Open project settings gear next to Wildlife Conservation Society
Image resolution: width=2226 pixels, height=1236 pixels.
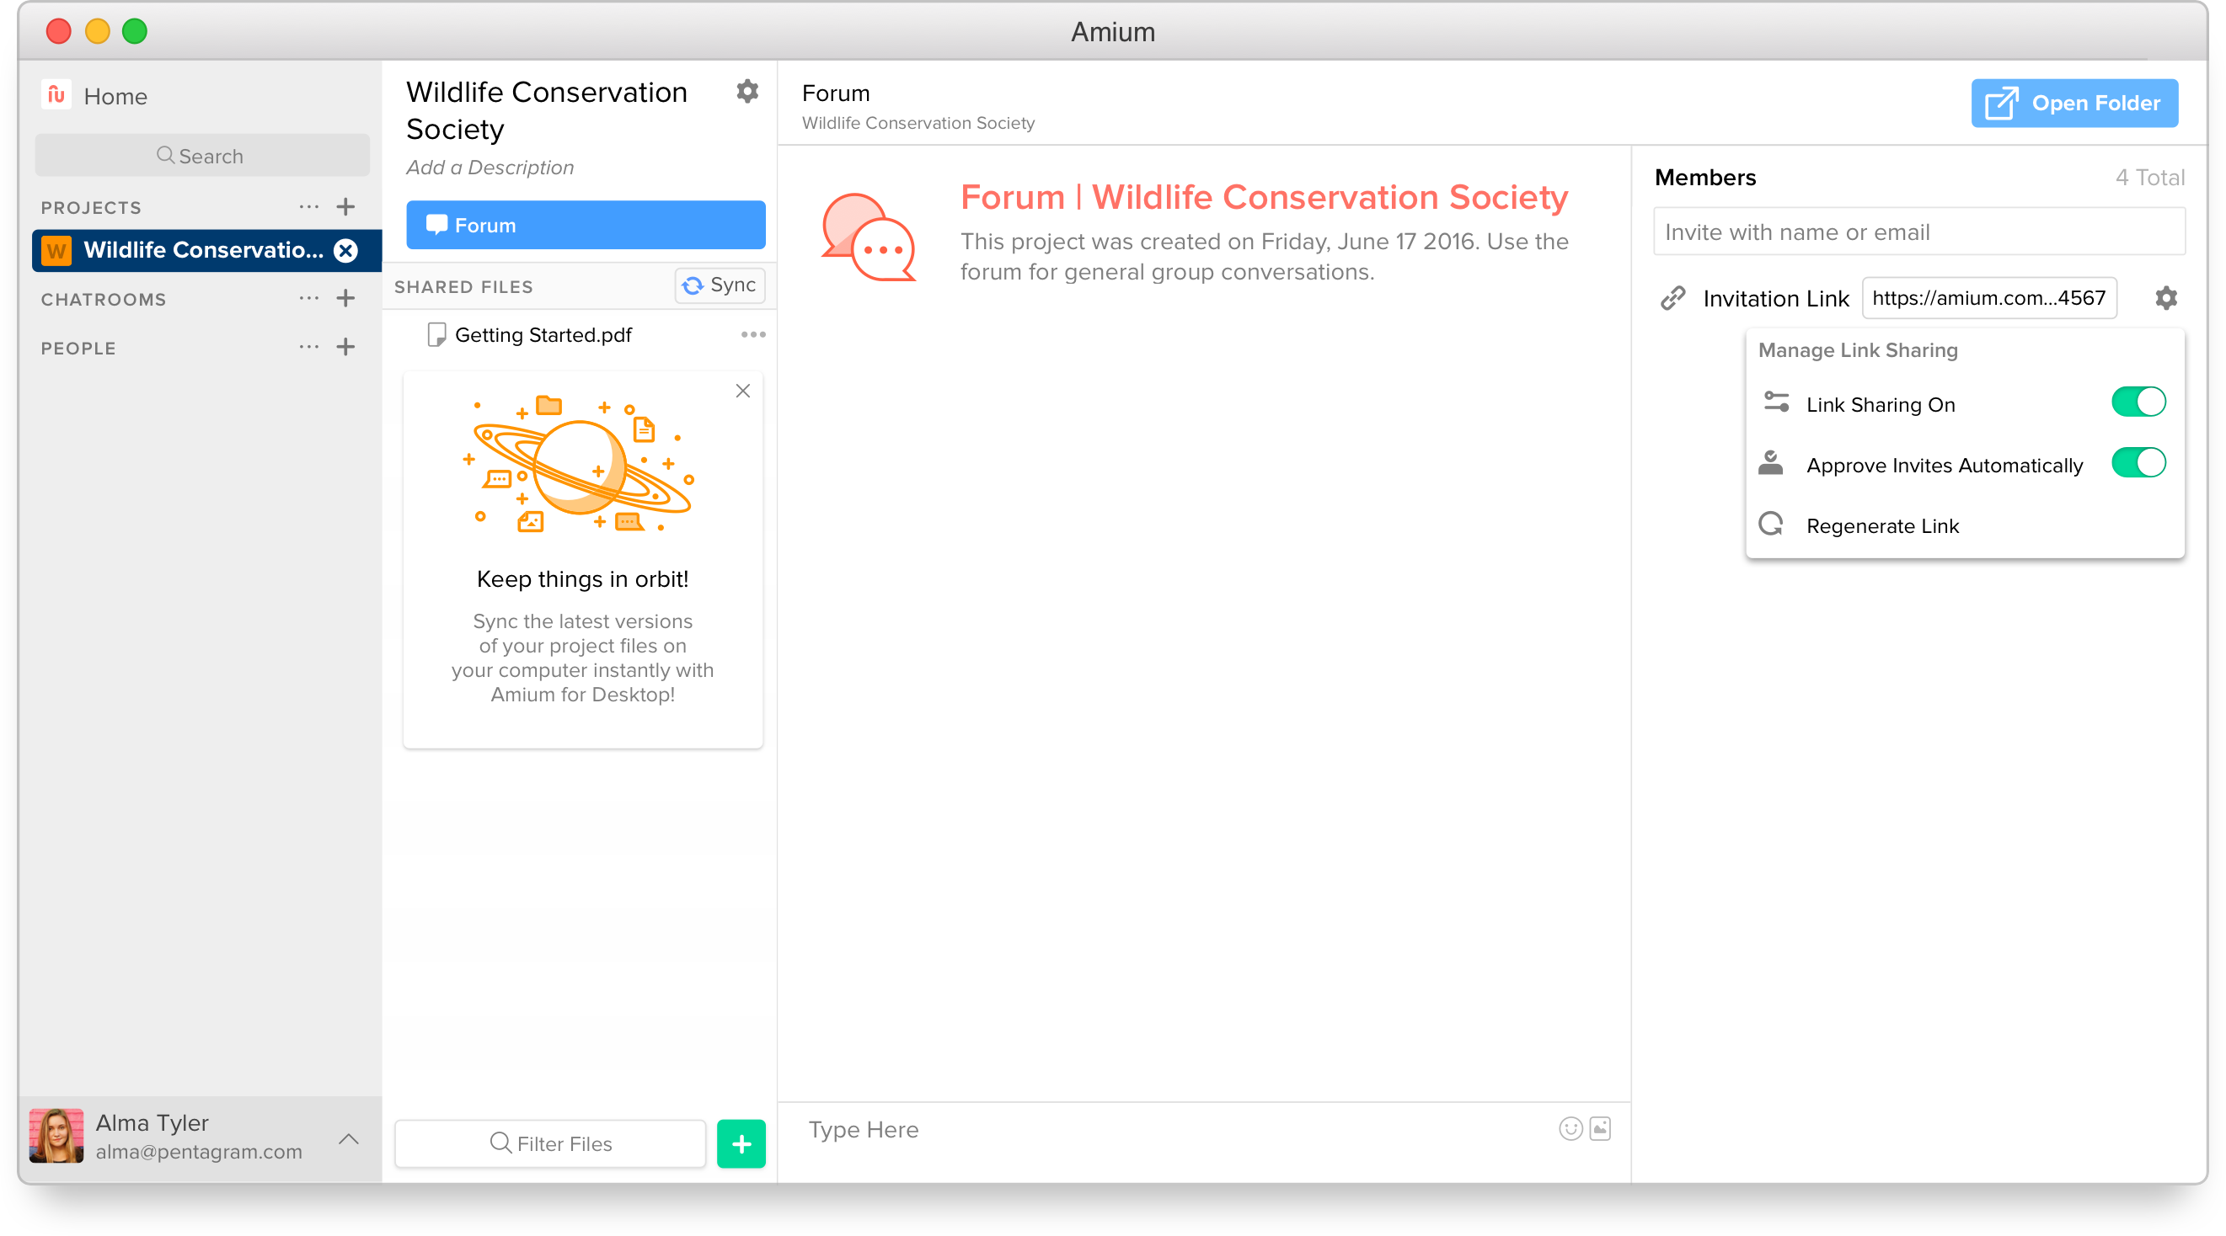[x=747, y=92]
